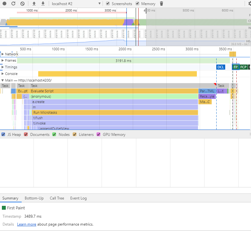This screenshot has width=251, height=231.
Task: Expand the Network track
Action: click(3, 54)
